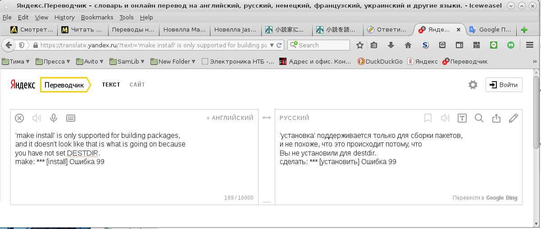This screenshot has width=541, height=229.
Task: Click the blue S extension icon
Action: tap(425, 45)
